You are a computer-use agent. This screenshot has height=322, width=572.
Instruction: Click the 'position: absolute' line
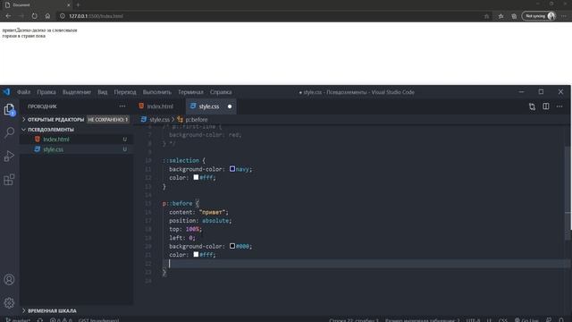(200, 221)
